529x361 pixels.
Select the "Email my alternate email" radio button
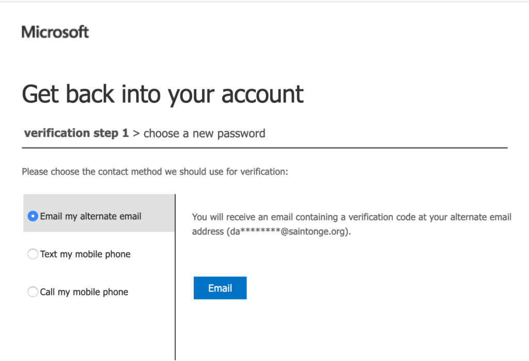[x=33, y=216]
